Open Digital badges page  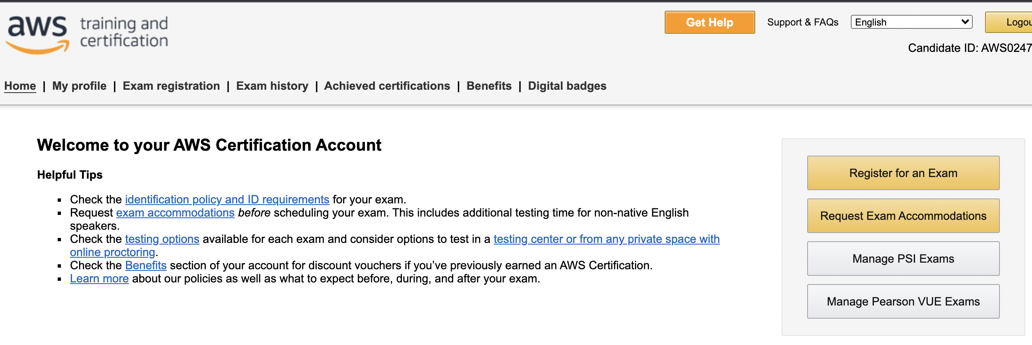[x=567, y=86]
